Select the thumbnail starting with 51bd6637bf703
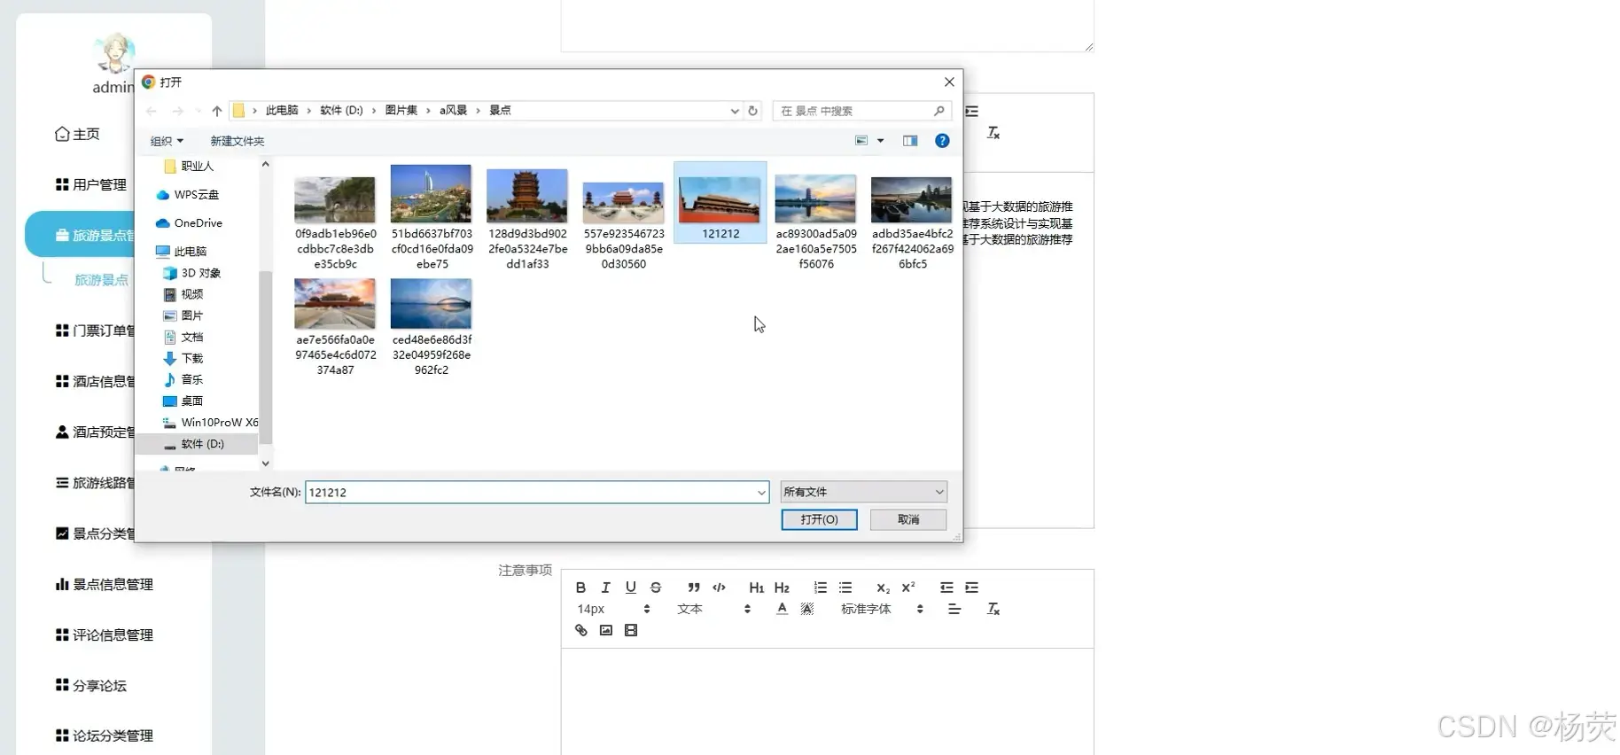This screenshot has width=1620, height=755. click(432, 216)
